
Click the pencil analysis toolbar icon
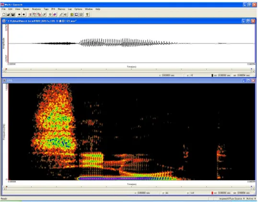61,15
